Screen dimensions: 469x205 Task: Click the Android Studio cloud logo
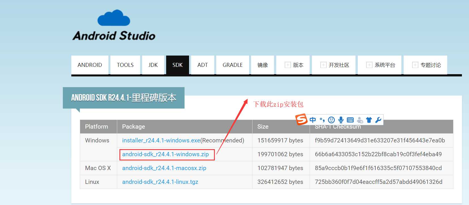click(x=114, y=17)
